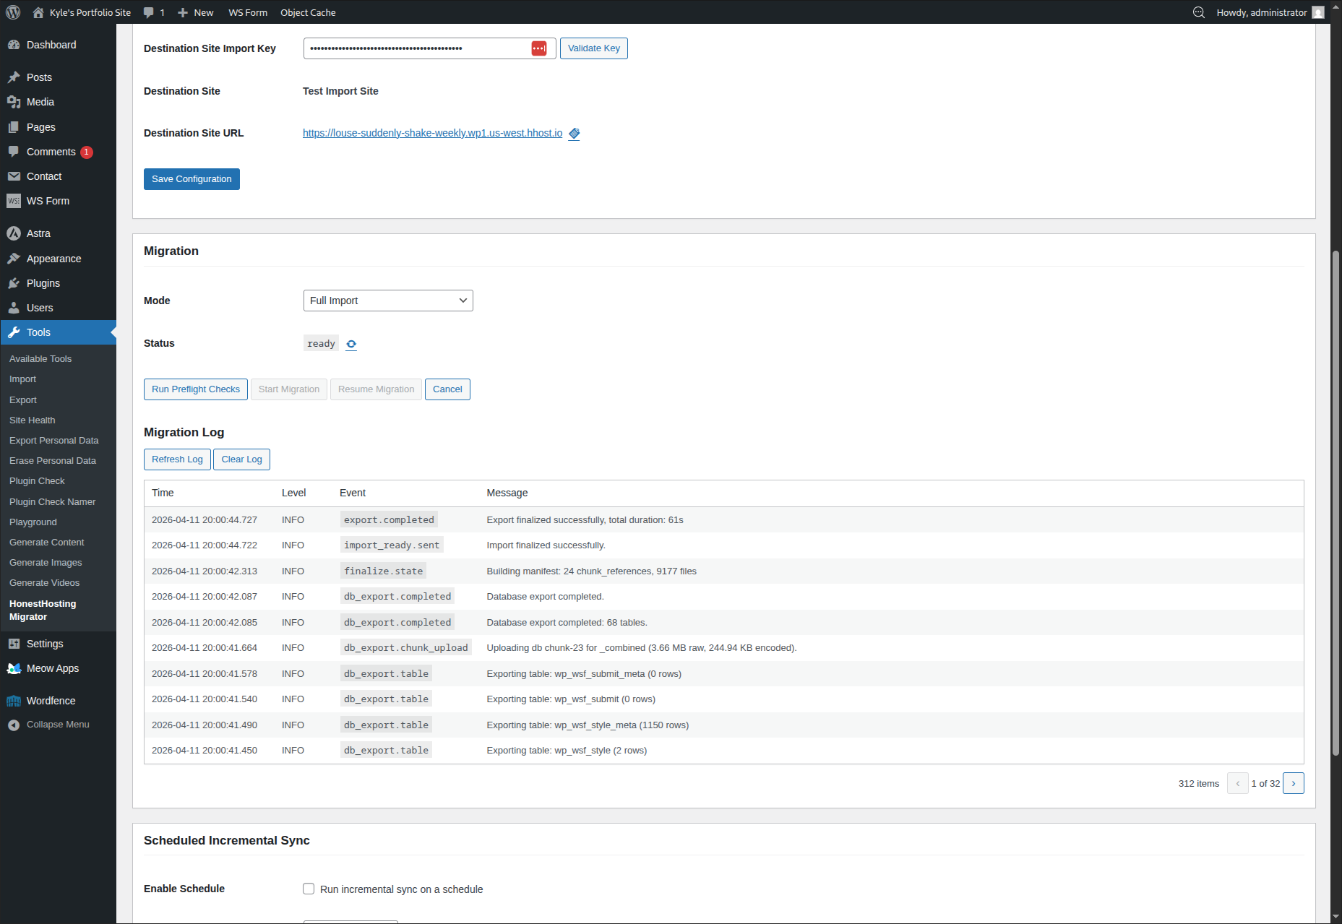Open admin search with the magnifier icon
This screenshot has width=1342, height=924.
[x=1199, y=12]
